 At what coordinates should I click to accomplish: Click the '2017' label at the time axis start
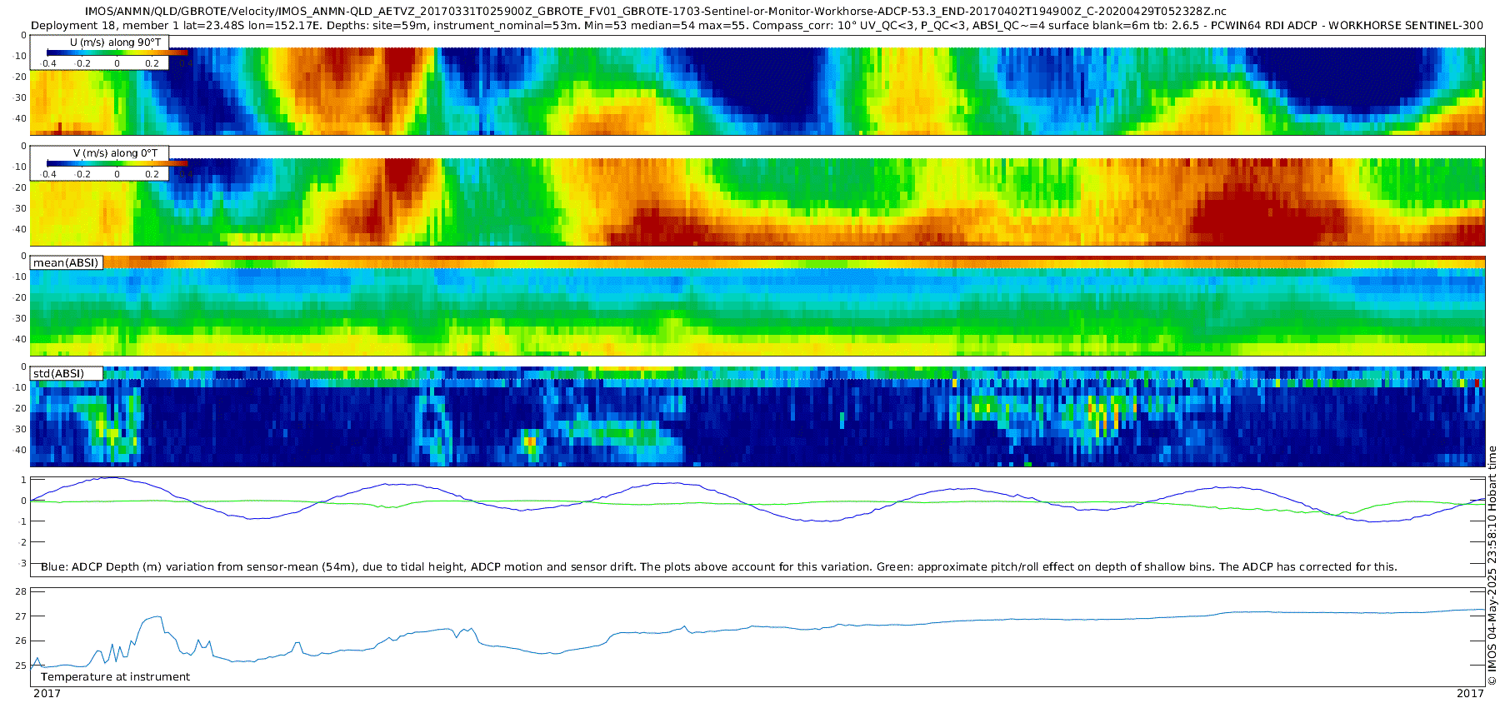coord(47,694)
